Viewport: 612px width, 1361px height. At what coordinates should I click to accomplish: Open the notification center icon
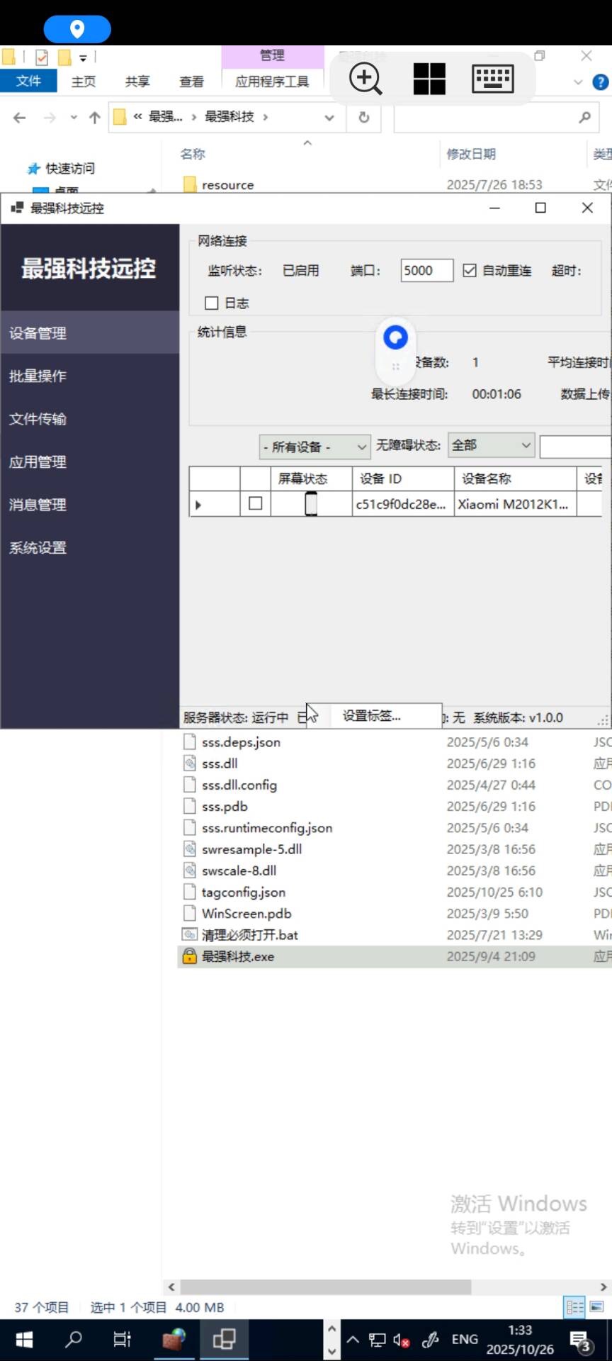pos(581,1340)
